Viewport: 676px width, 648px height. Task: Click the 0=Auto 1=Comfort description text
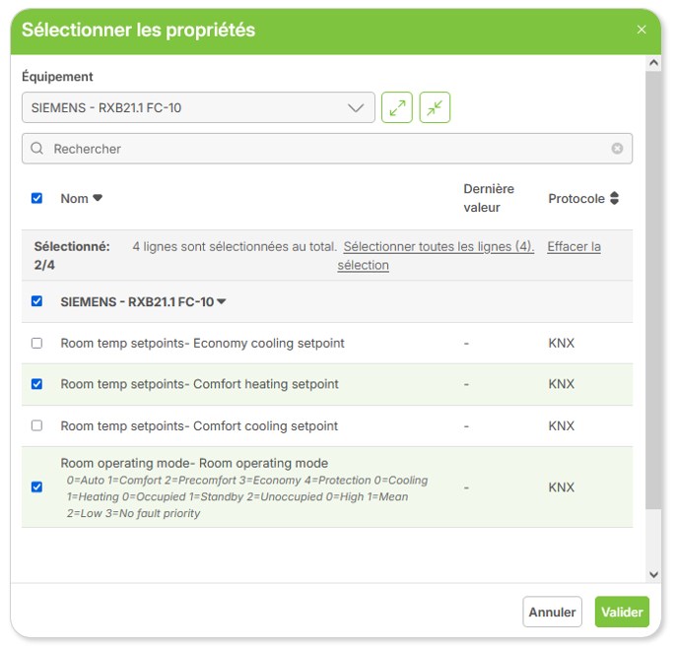coord(247,496)
